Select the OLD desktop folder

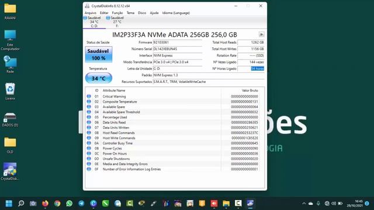(x=10, y=145)
